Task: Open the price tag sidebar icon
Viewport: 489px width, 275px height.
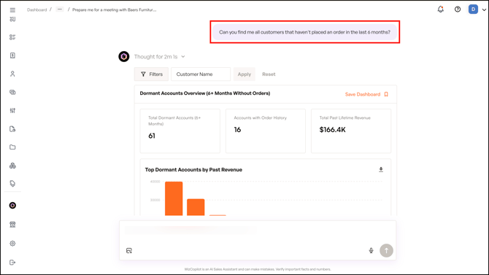Action: click(12, 183)
